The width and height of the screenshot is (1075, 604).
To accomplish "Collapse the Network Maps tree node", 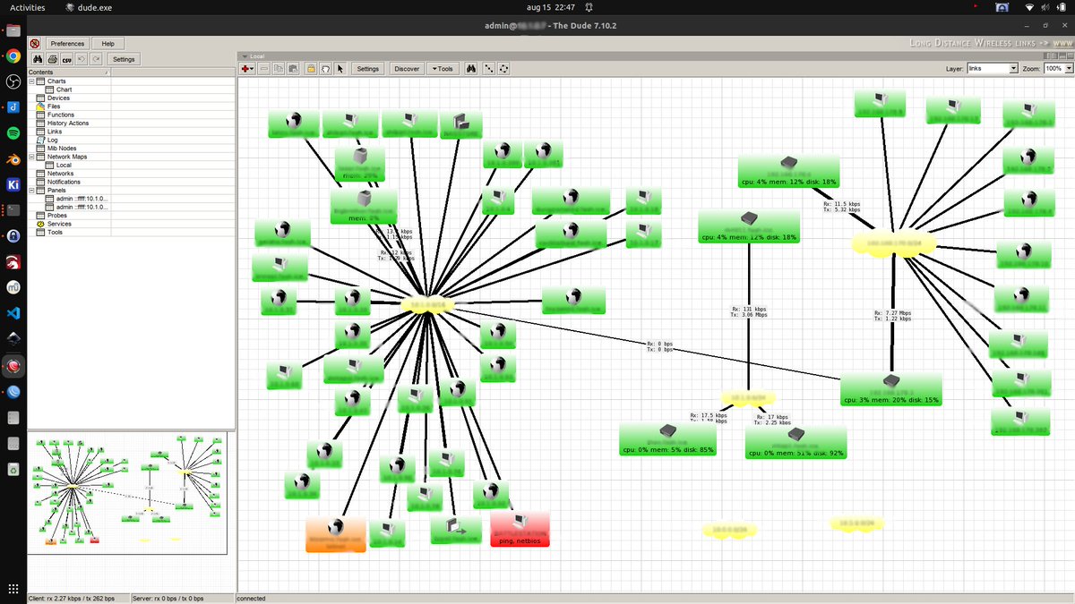I will point(31,157).
